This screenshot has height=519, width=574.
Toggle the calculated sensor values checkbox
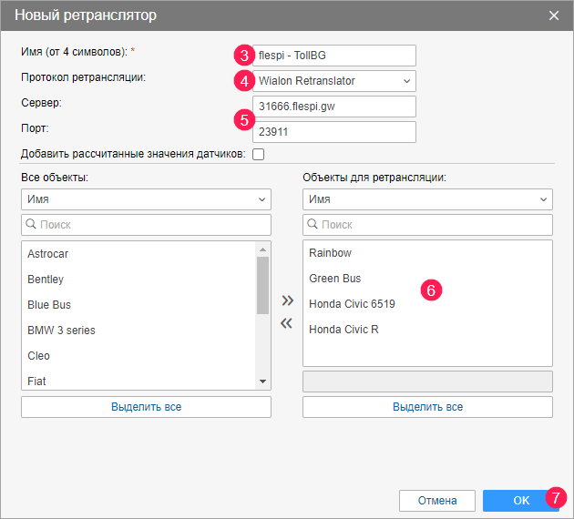(x=258, y=154)
